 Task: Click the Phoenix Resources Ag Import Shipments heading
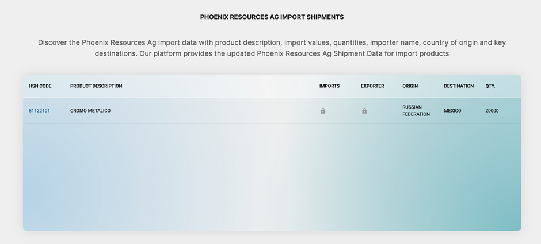(x=272, y=17)
